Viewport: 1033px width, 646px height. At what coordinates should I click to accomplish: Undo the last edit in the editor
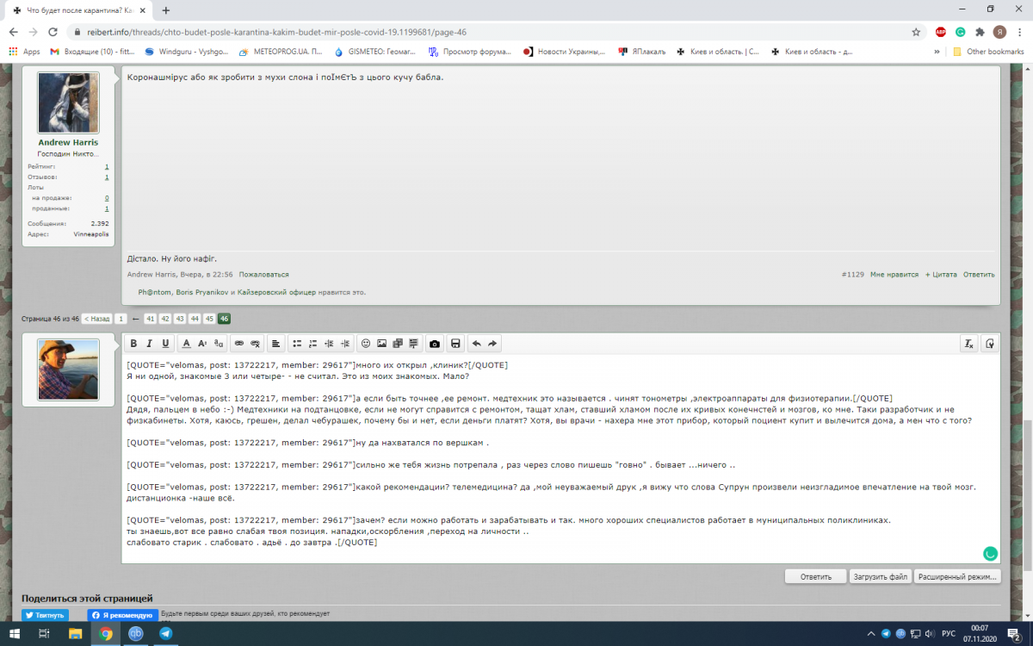[x=477, y=344]
